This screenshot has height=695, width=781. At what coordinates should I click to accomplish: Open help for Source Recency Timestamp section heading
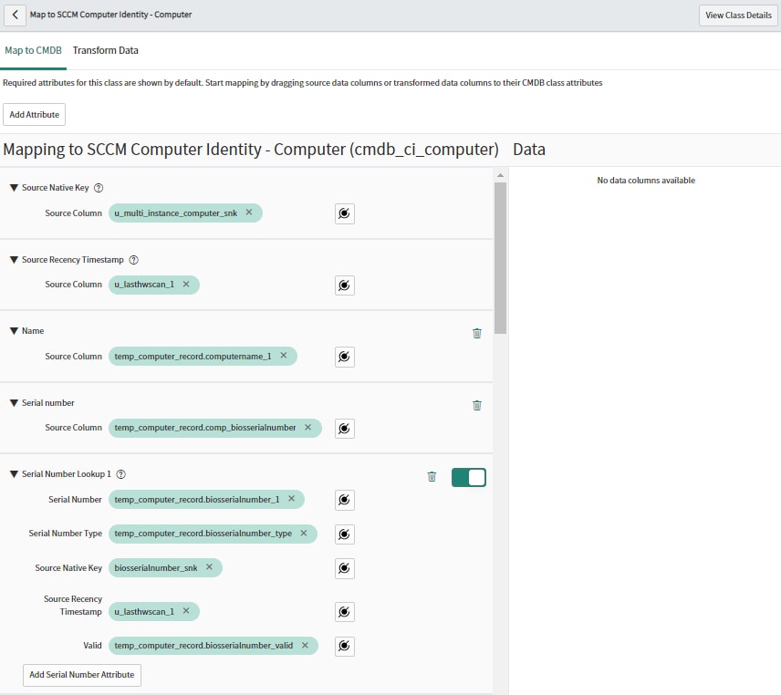point(133,260)
